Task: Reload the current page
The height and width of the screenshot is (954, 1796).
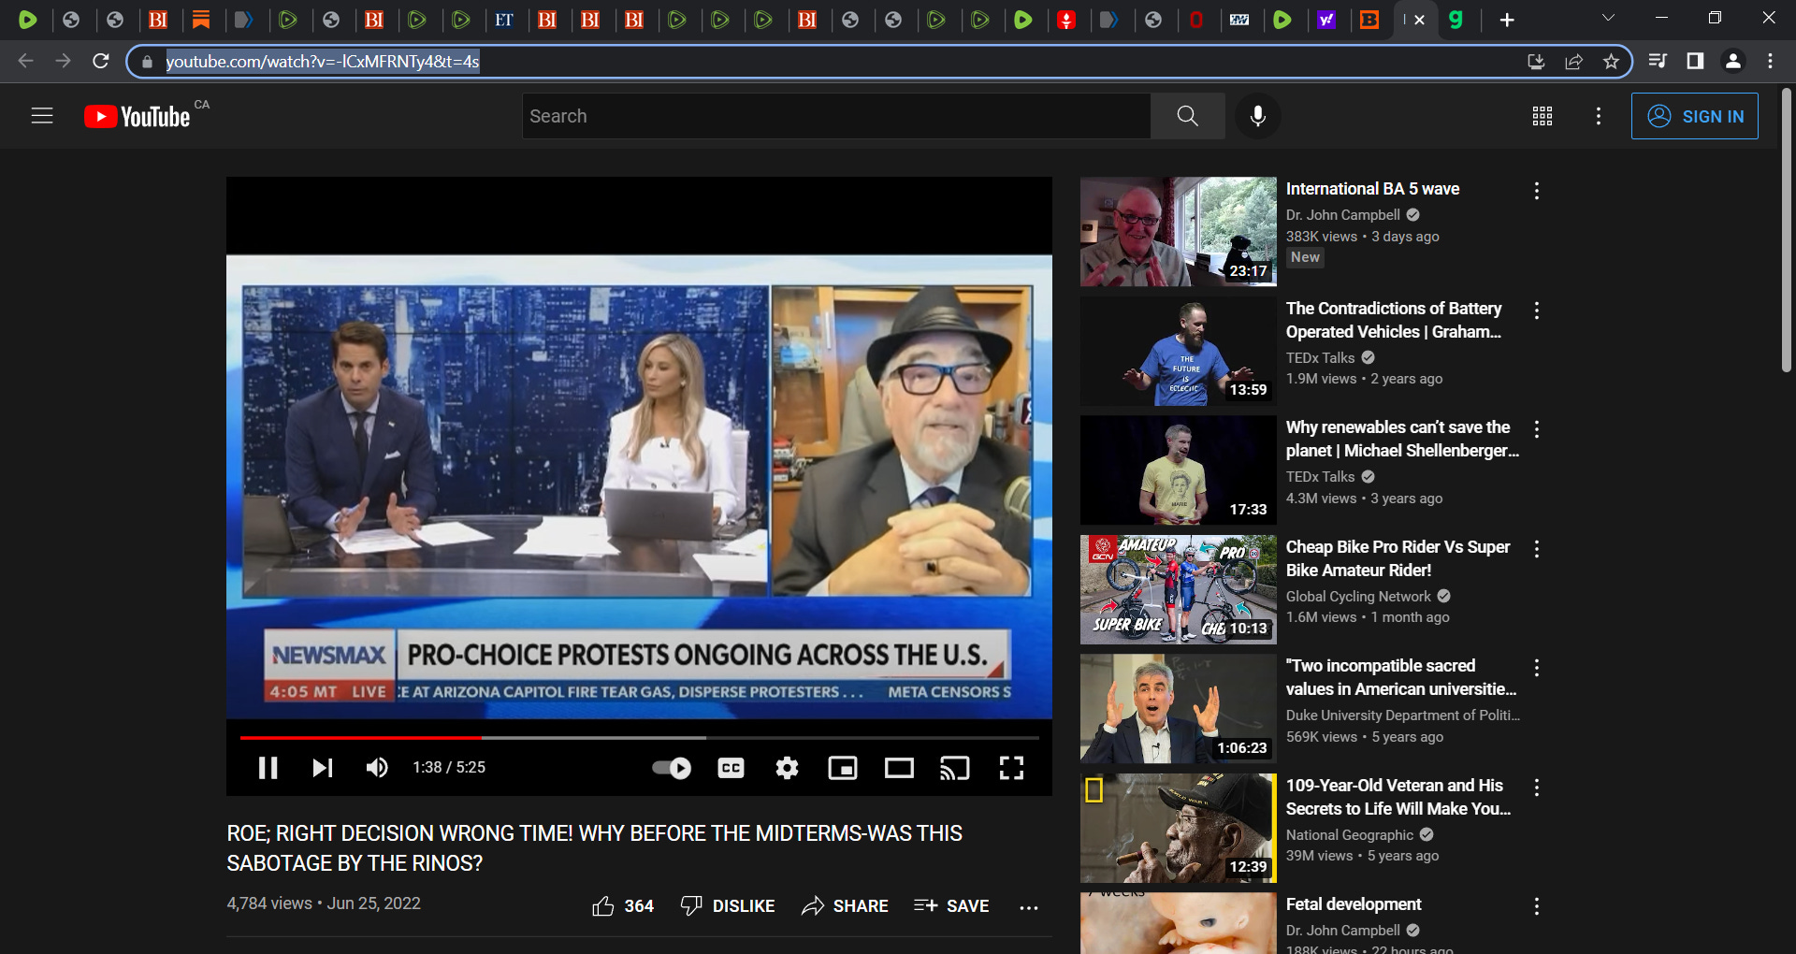Action: click(x=101, y=61)
